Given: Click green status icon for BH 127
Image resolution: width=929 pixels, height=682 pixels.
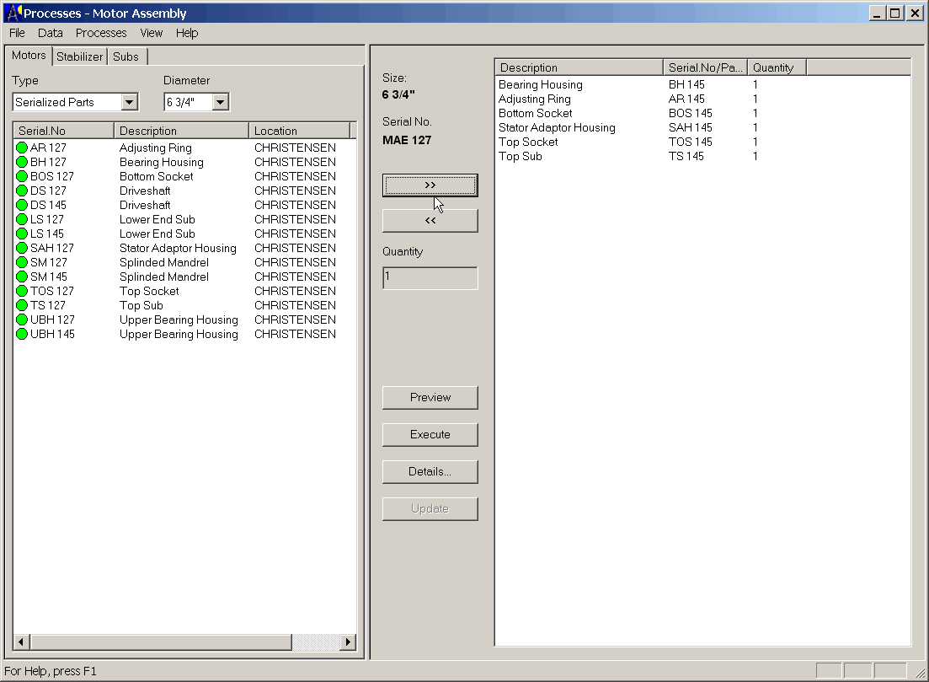Looking at the screenshot, I should 22,162.
